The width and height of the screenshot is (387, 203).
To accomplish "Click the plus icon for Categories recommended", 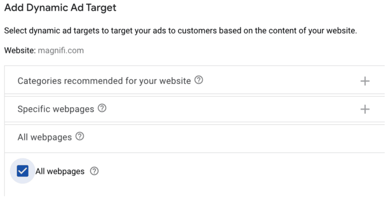I will pos(365,81).
